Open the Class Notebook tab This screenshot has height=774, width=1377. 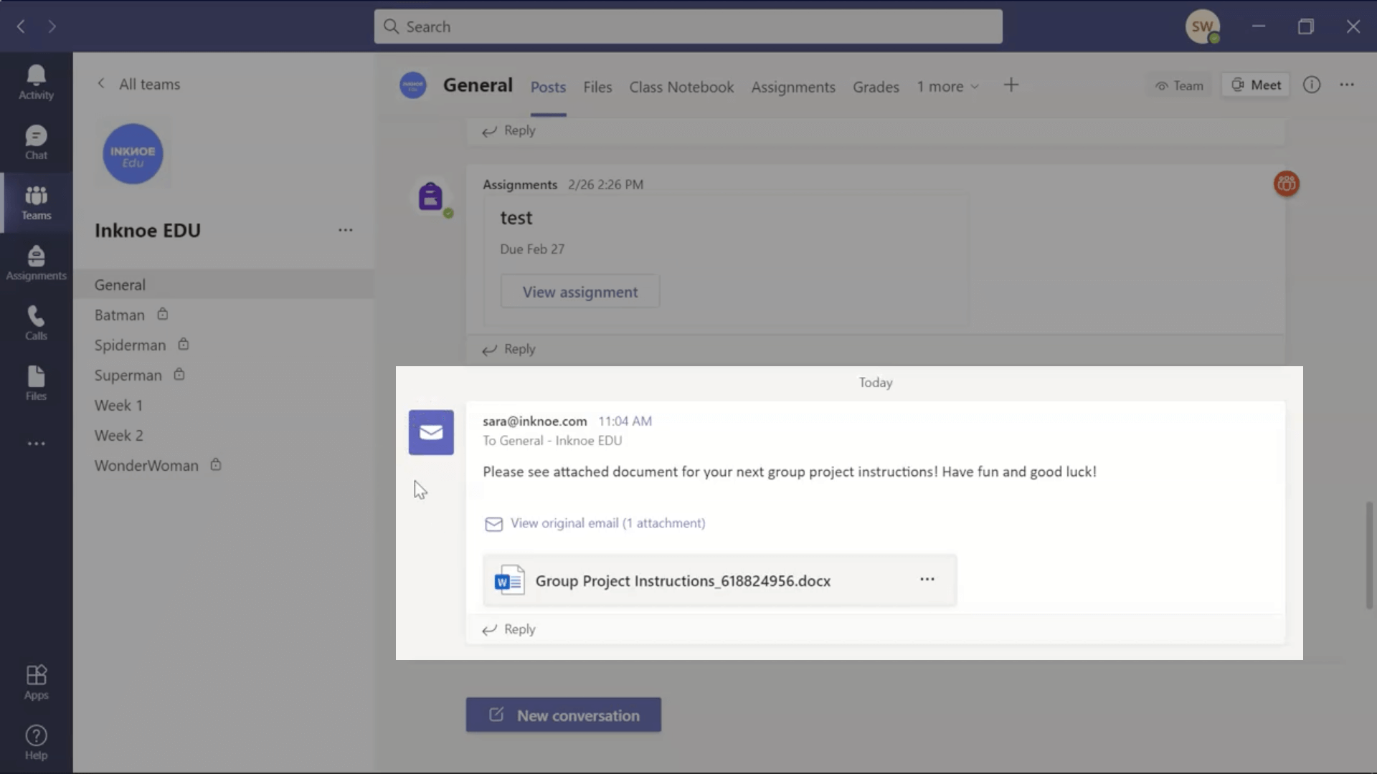(x=681, y=86)
